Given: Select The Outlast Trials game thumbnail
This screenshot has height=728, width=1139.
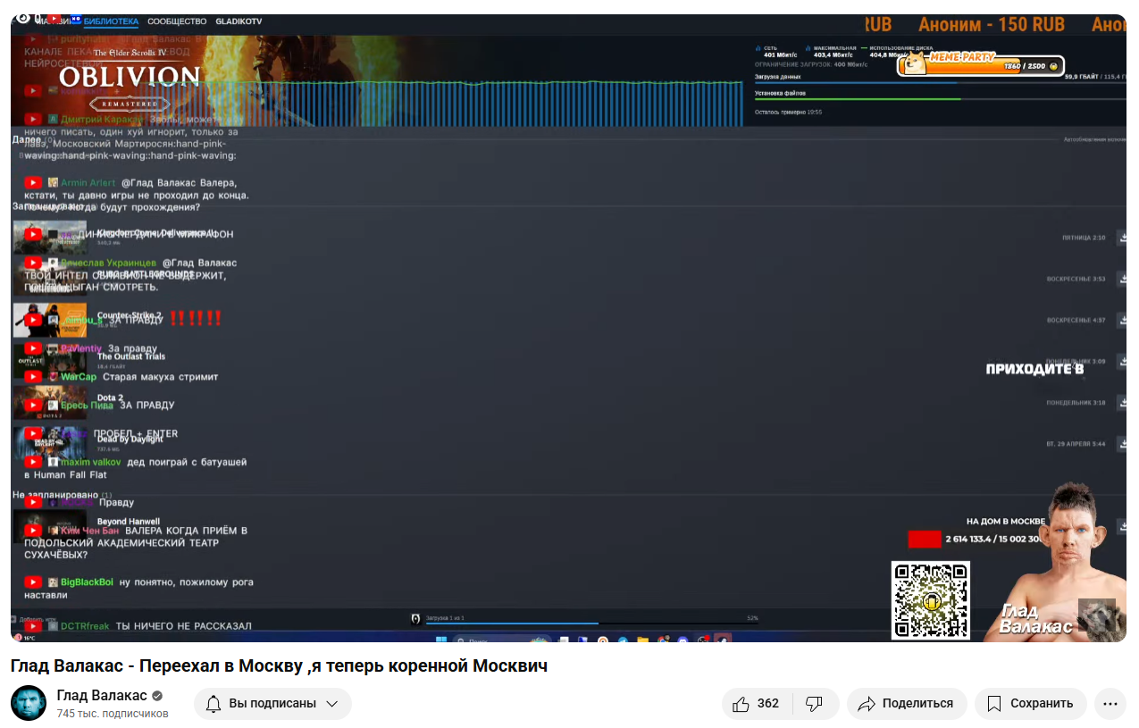Looking at the screenshot, I should 50,361.
